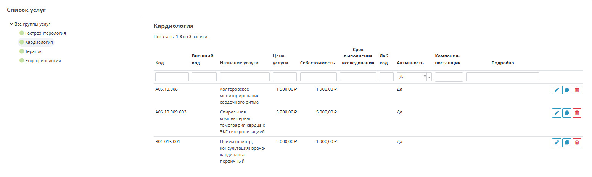Duplicate the Спиральная компьютерная томография service

(567, 113)
